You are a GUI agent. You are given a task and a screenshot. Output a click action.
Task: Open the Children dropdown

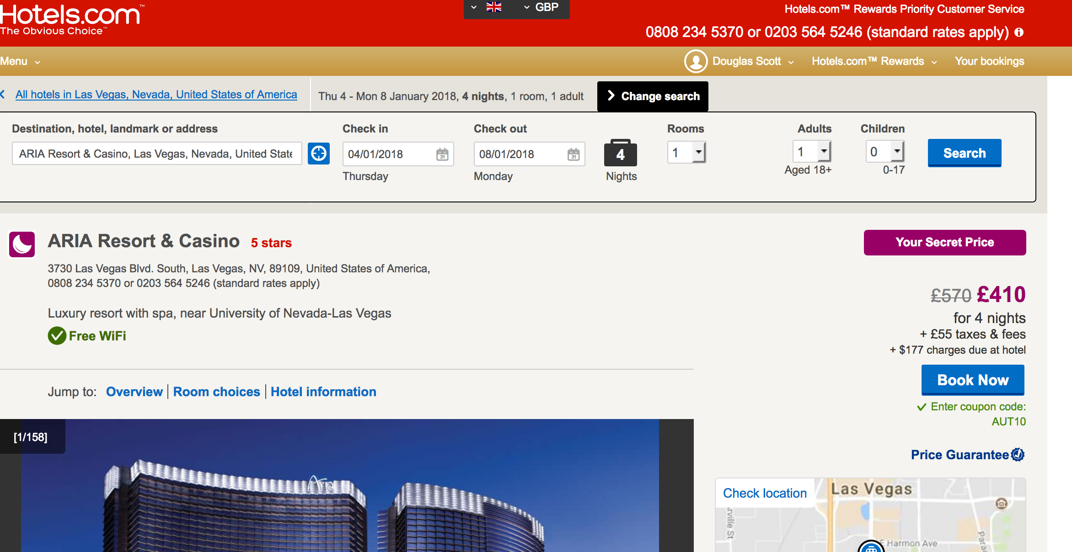pyautogui.click(x=885, y=151)
